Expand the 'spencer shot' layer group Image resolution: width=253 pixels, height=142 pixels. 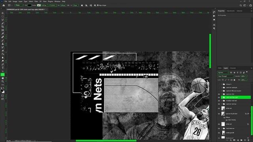(x=221, y=94)
